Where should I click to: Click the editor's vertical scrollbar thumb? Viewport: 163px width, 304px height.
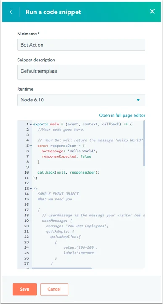point(144,143)
